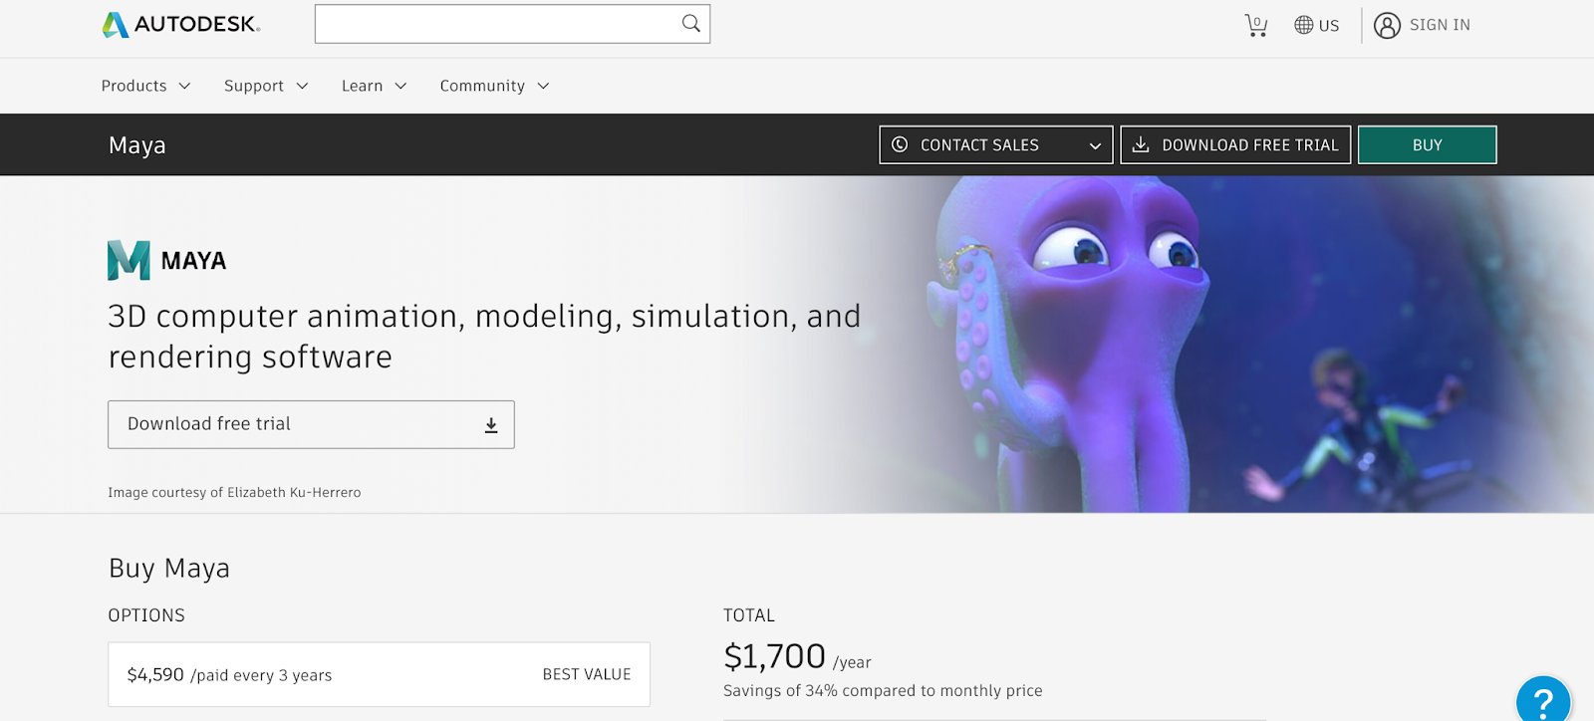Click the user profile icon
This screenshot has width=1594, height=721.
[x=1387, y=25]
